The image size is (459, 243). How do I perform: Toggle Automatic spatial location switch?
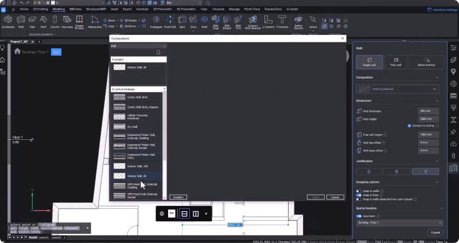pyautogui.click(x=359, y=216)
